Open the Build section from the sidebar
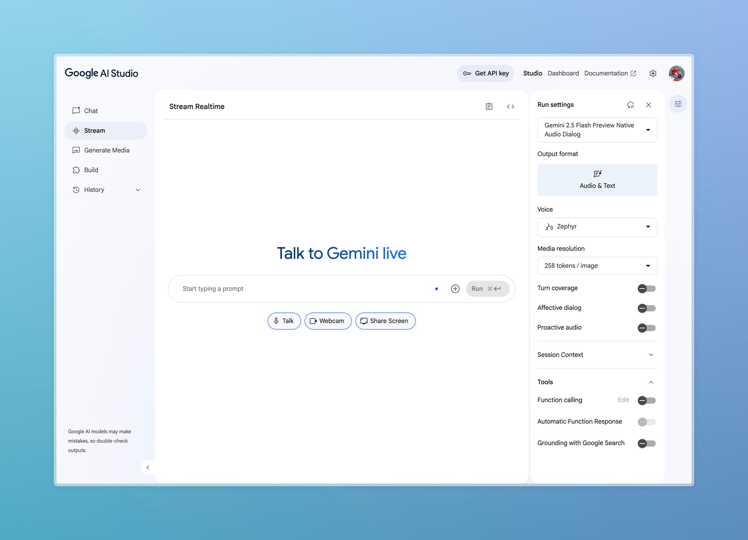Image resolution: width=748 pixels, height=540 pixels. point(91,170)
